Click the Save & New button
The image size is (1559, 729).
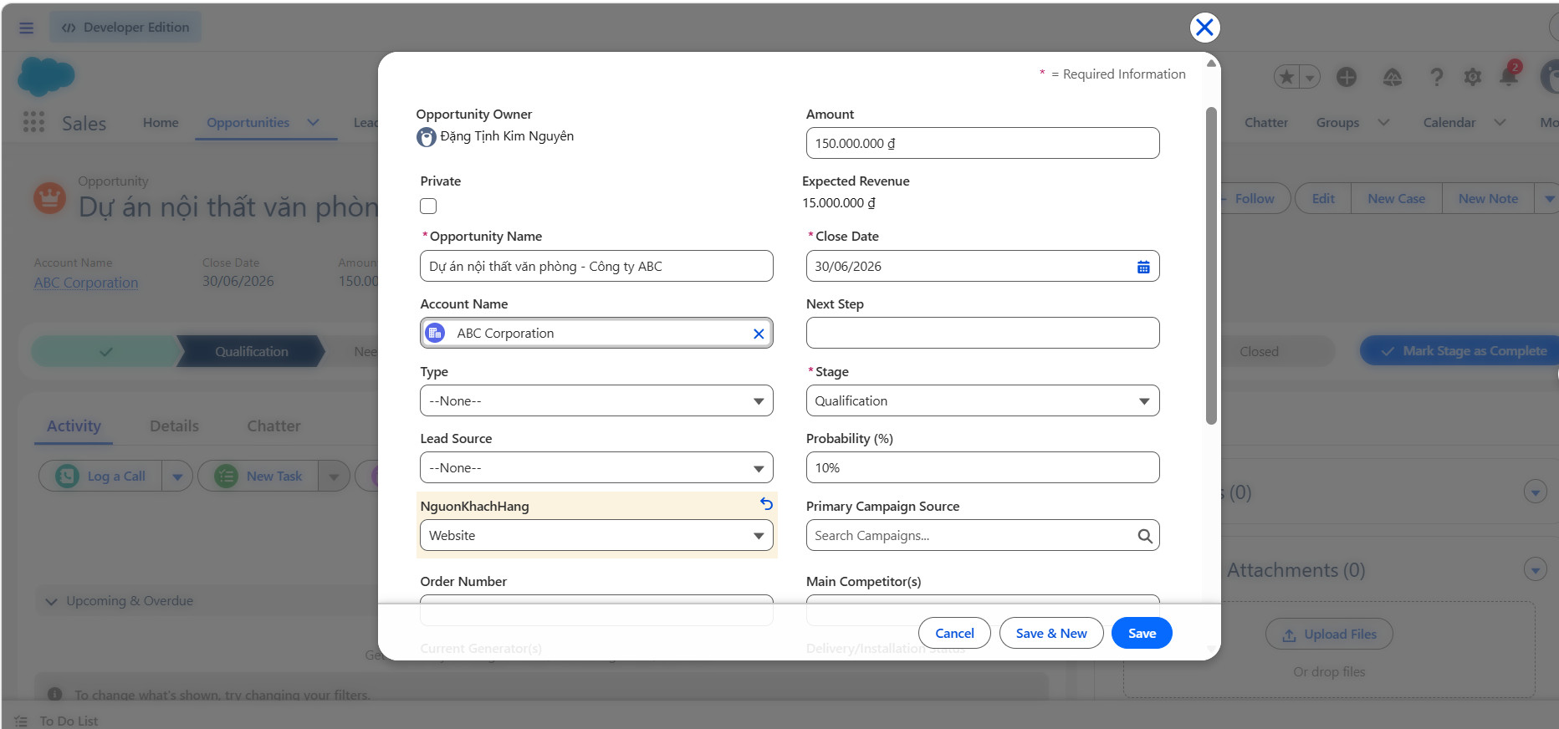[1051, 634]
